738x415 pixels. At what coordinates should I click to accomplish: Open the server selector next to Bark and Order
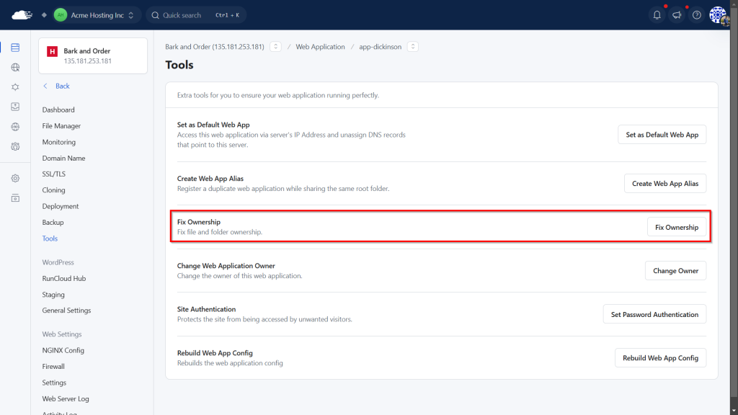click(275, 47)
